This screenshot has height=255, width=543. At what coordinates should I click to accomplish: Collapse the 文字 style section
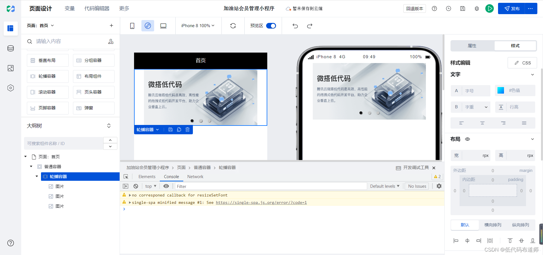533,75
